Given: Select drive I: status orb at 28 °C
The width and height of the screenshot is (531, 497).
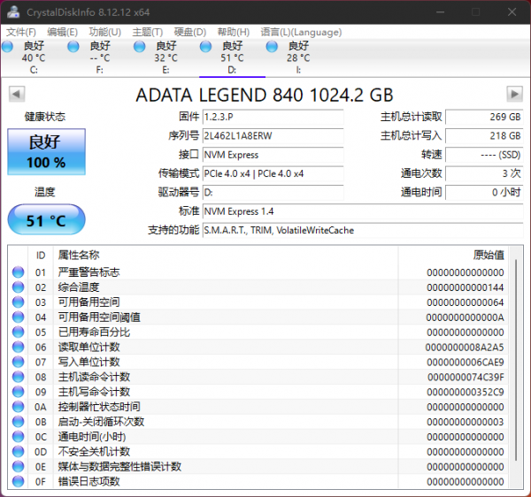Looking at the screenshot, I should point(272,46).
